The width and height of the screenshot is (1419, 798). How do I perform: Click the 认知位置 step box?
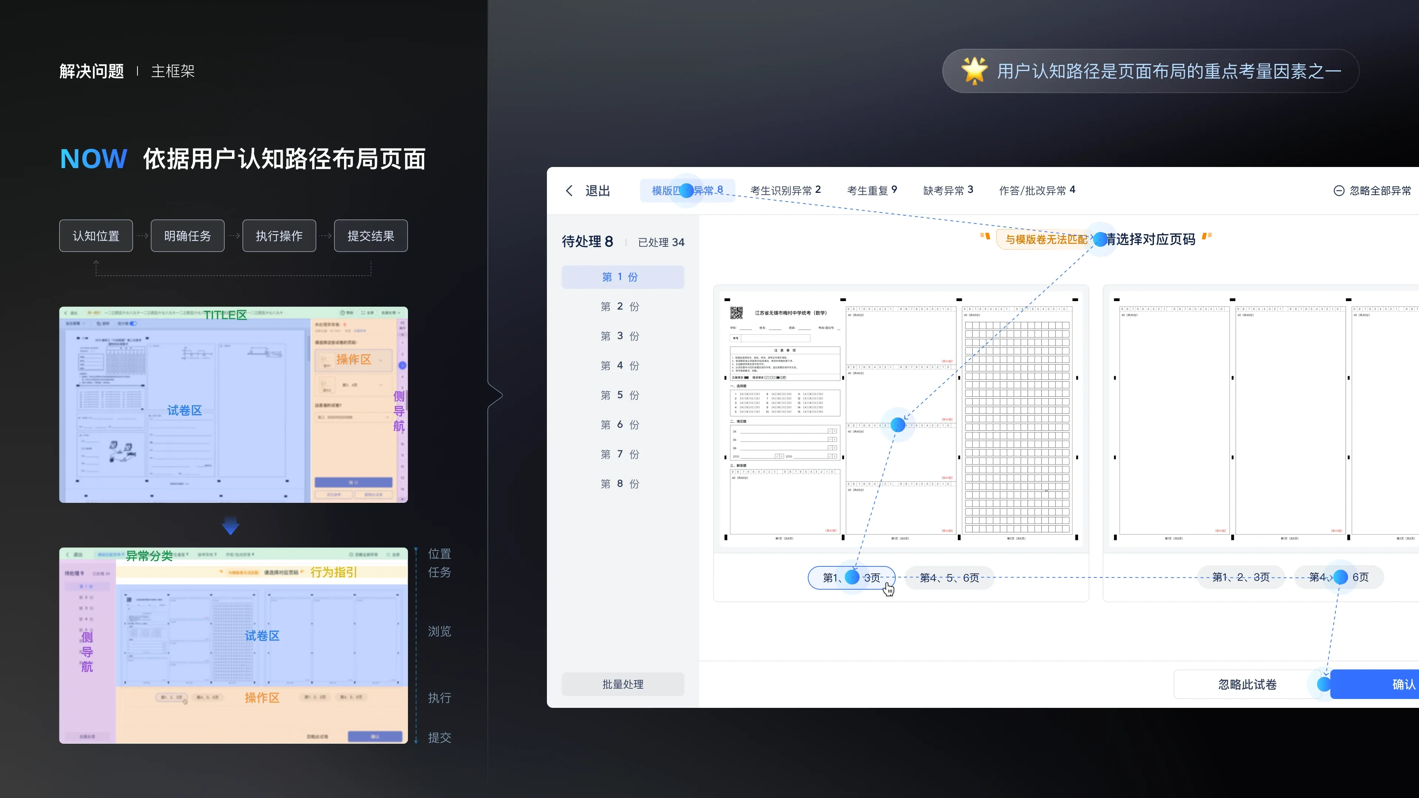[96, 236]
